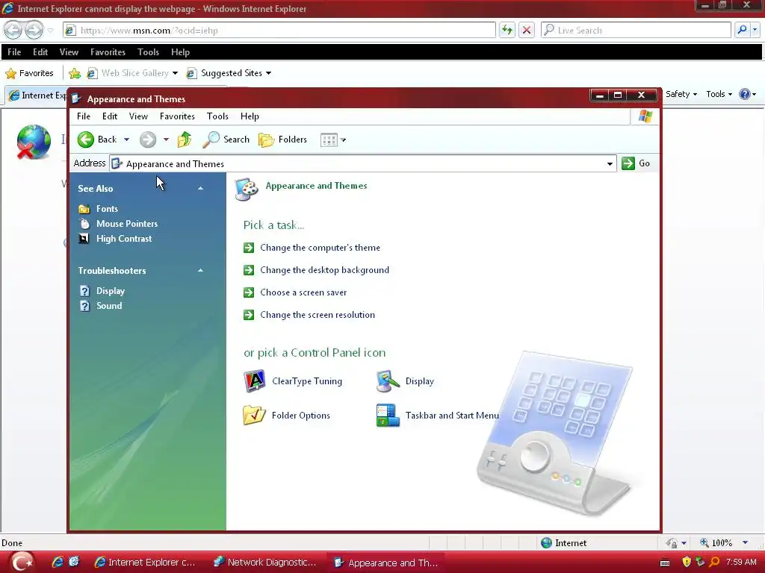Screen dimensions: 765x573
Task: Click the grey Forward arrow in Appearance window
Action: coord(147,140)
